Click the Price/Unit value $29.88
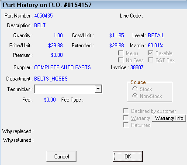This screenshot has height=165, width=187. click(55, 46)
